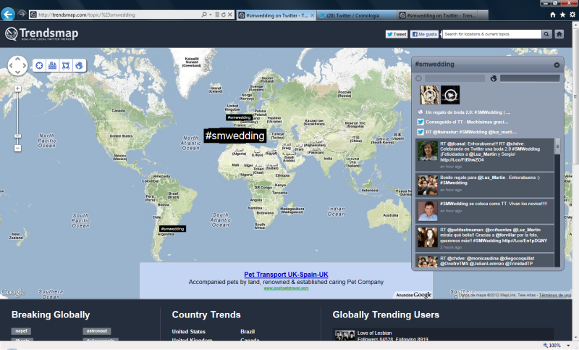Click the Trendsmap home button in header
The height and width of the screenshot is (350, 579).
559,34
